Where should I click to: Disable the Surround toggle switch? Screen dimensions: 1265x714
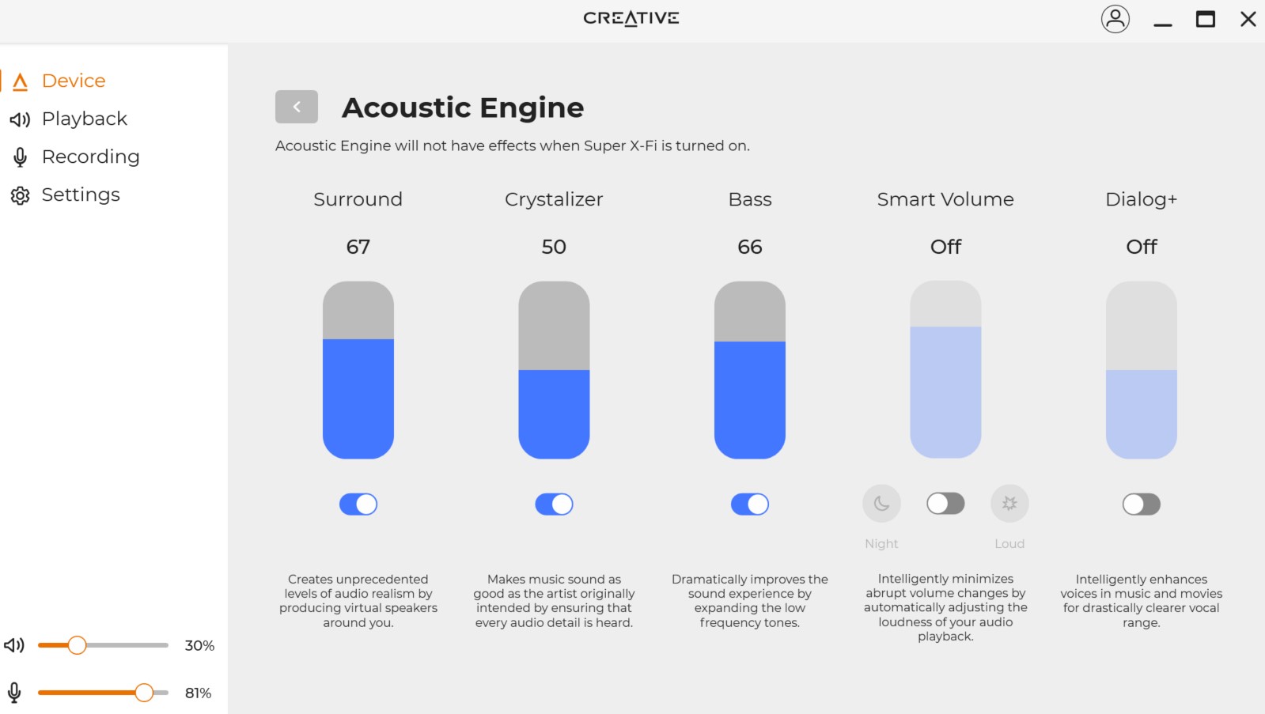tap(358, 504)
